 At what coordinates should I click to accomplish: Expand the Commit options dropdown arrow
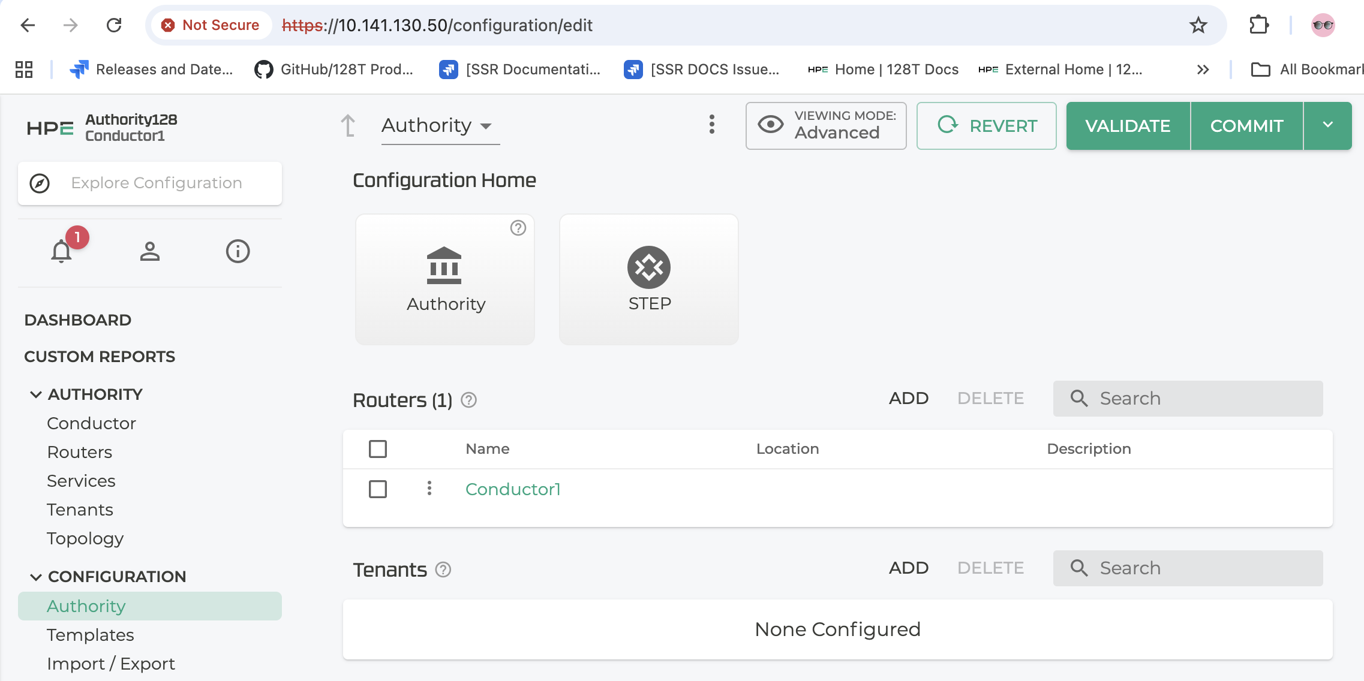tap(1327, 125)
